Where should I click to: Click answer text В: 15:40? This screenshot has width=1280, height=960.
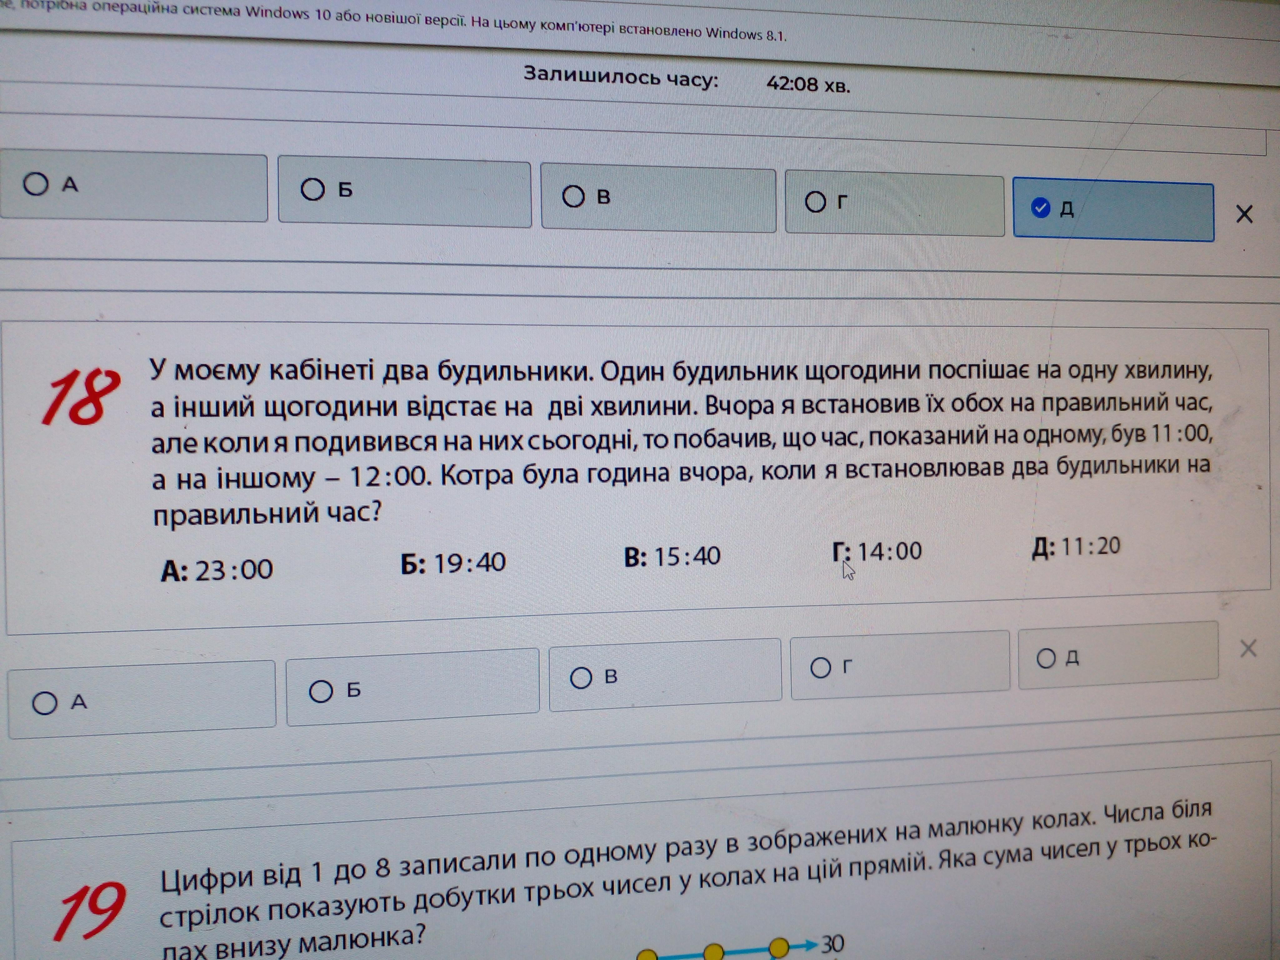click(672, 557)
